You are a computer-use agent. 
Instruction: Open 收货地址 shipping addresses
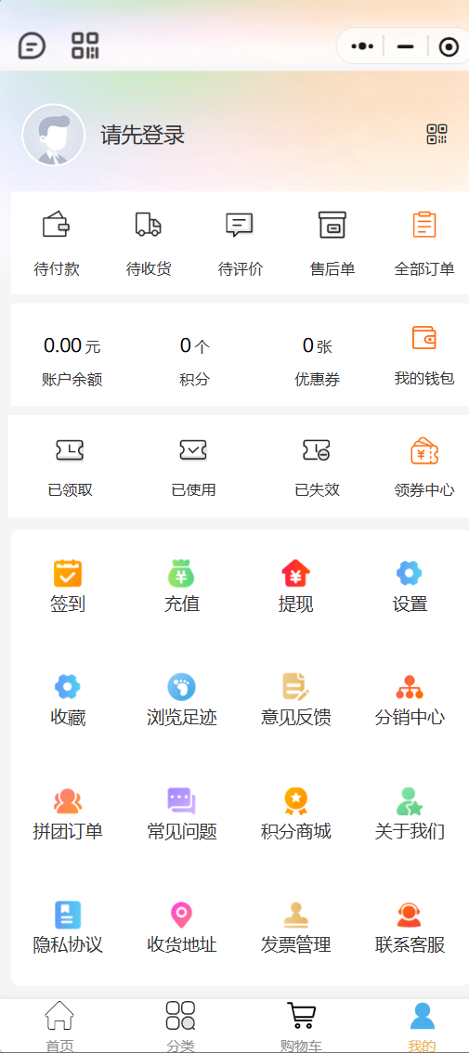[181, 928]
